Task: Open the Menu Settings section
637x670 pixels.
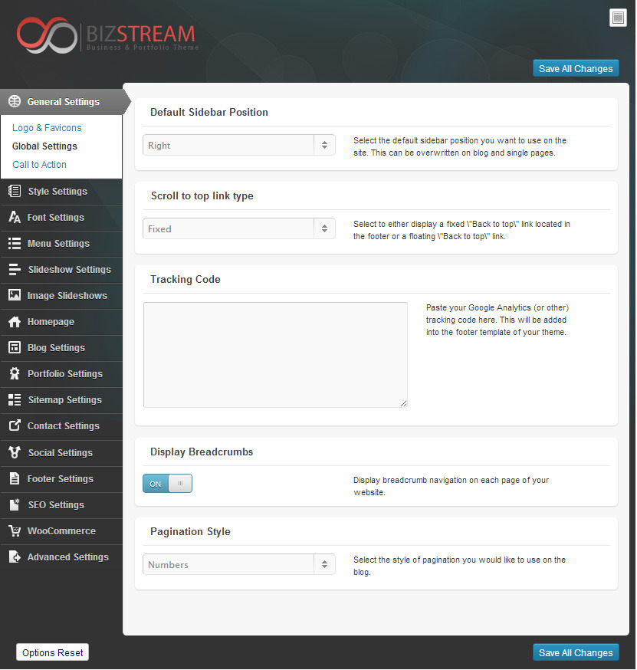Action: tap(58, 244)
